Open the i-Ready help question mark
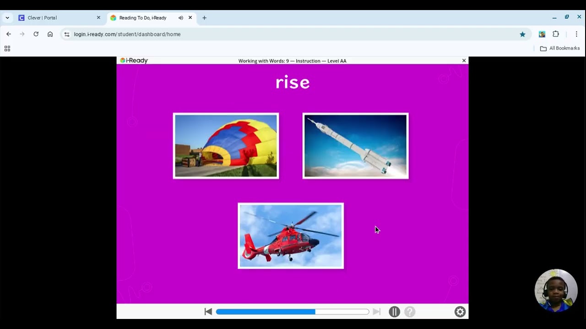This screenshot has height=329, width=586. [x=410, y=312]
